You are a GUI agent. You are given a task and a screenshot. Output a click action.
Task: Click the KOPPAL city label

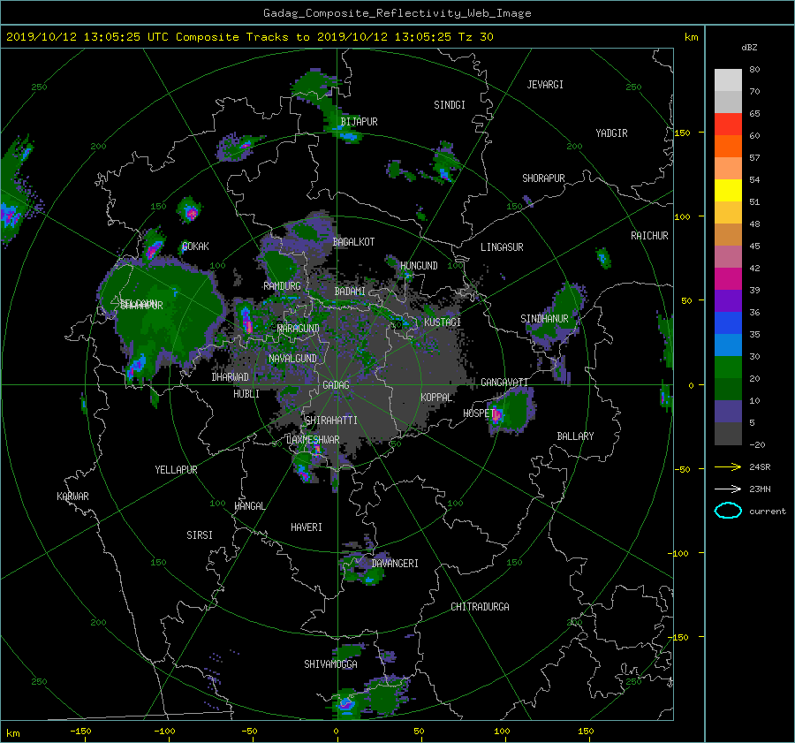point(436,398)
